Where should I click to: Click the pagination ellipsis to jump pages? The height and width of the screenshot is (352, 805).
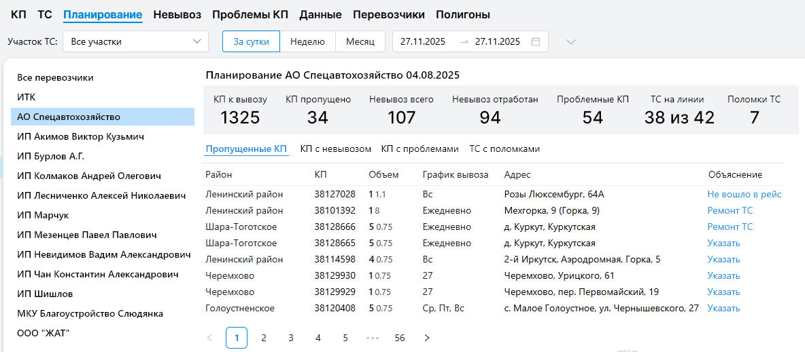tap(372, 338)
